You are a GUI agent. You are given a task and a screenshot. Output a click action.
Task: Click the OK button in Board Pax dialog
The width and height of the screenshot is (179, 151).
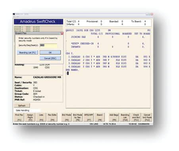pos(50,52)
